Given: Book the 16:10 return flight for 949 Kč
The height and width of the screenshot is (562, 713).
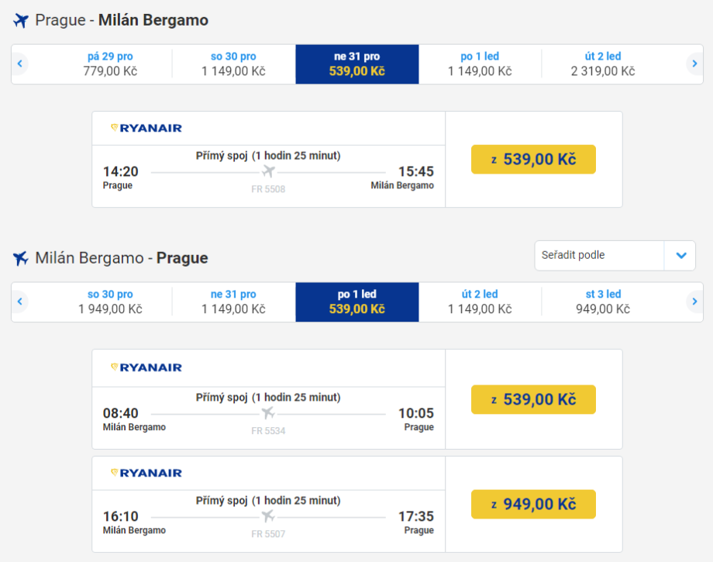Looking at the screenshot, I should pos(533,505).
